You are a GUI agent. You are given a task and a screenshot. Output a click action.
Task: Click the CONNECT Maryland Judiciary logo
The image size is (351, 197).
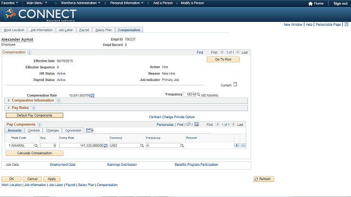(39, 15)
